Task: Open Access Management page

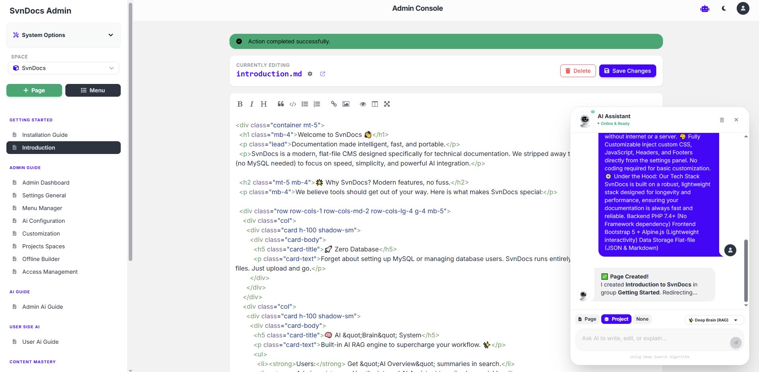Action: pos(63,272)
